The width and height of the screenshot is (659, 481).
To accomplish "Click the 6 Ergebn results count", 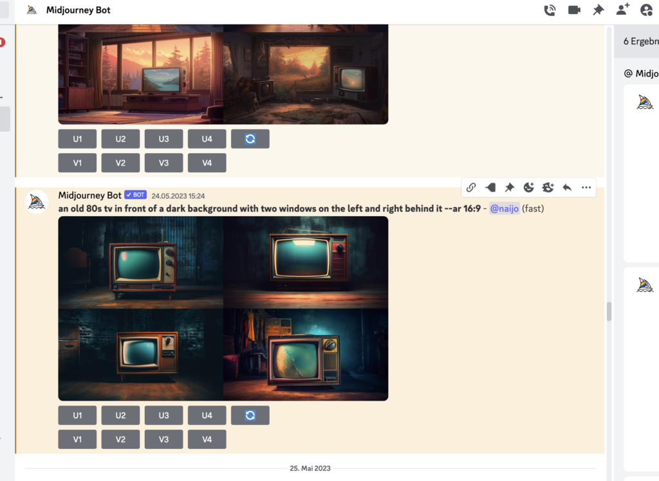I will point(641,41).
